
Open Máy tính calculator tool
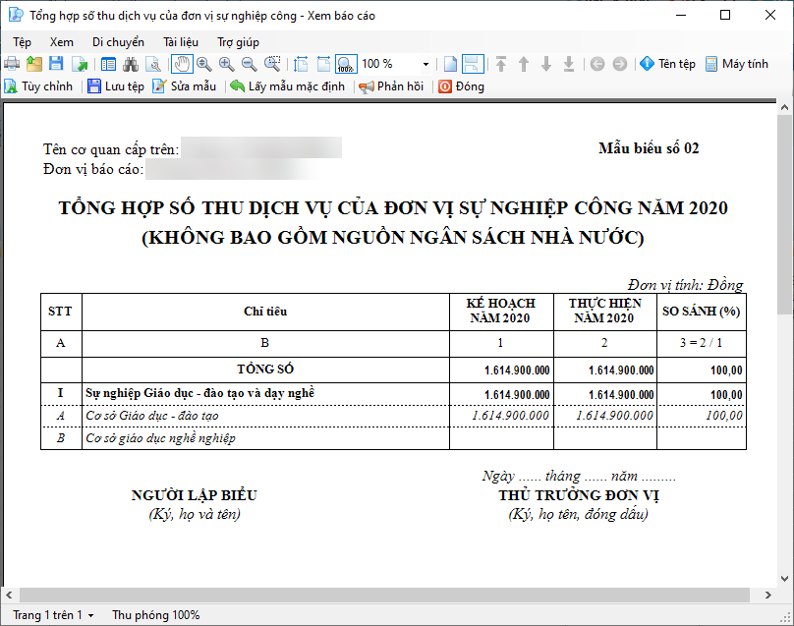pyautogui.click(x=737, y=64)
